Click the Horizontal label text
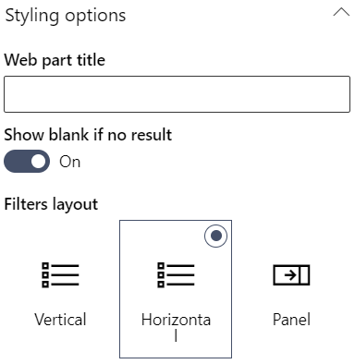Image resolution: width=355 pixels, height=364 pixels. (x=176, y=327)
